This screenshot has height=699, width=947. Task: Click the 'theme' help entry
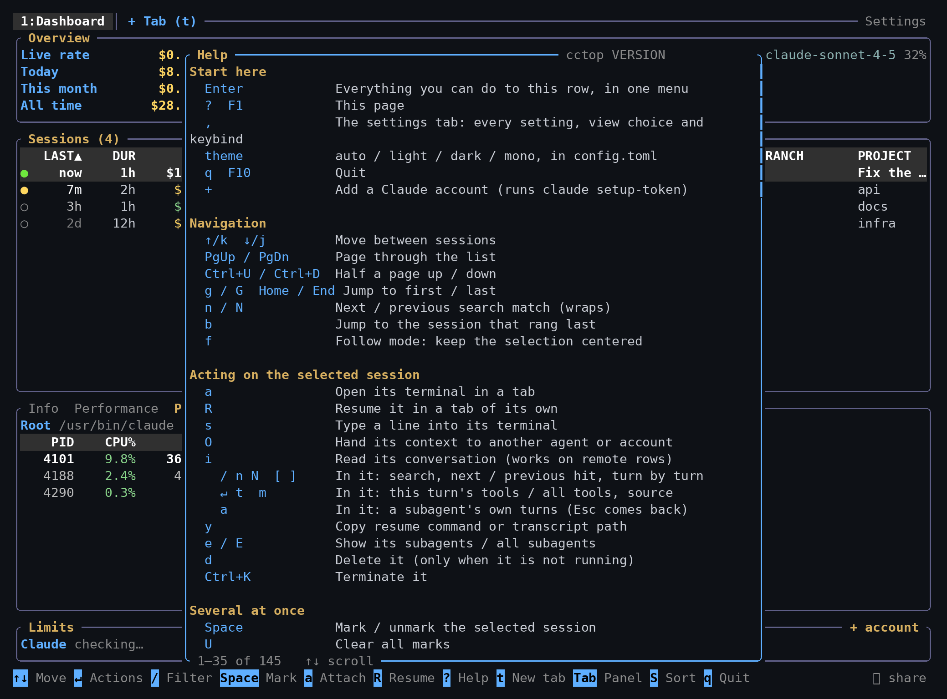click(224, 156)
